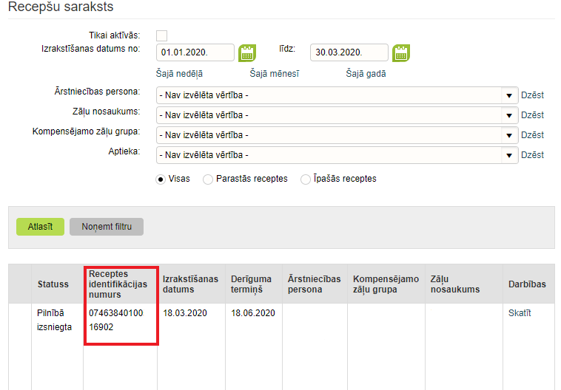Click 'Ārstniecības persona' table column header
The height and width of the screenshot is (390, 561).
[x=315, y=284]
